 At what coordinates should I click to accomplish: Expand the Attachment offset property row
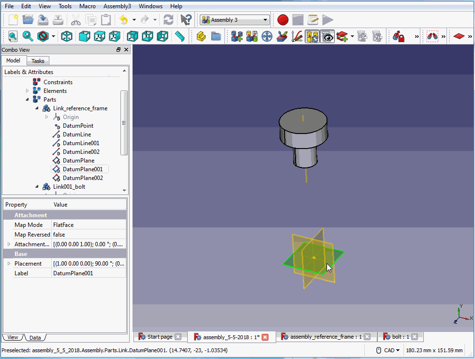(9, 244)
